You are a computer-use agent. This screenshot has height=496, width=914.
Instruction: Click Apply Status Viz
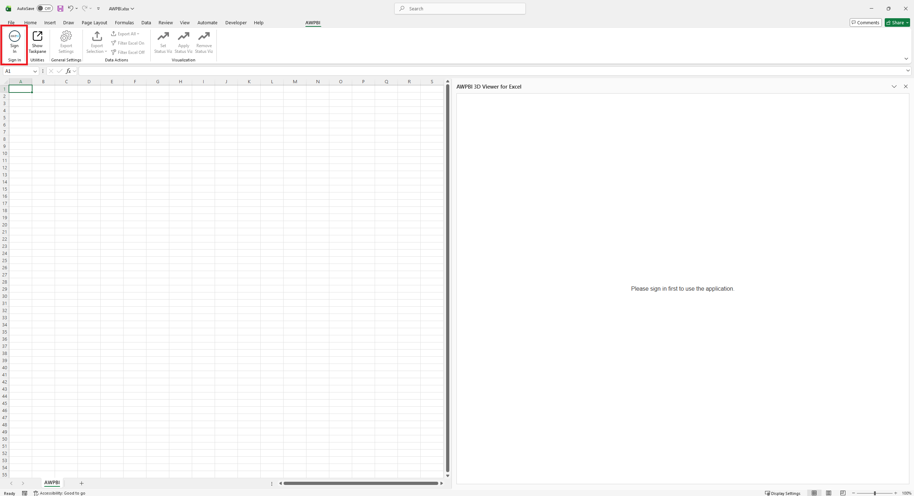[x=184, y=42]
